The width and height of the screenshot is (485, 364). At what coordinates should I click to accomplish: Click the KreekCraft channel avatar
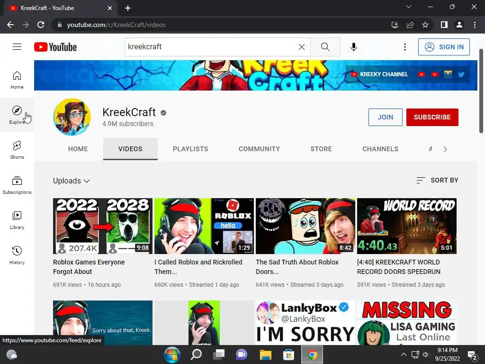(x=72, y=117)
